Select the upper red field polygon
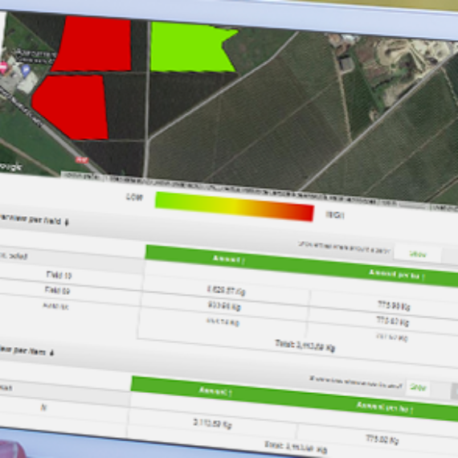The height and width of the screenshot is (458, 458). pos(93,44)
